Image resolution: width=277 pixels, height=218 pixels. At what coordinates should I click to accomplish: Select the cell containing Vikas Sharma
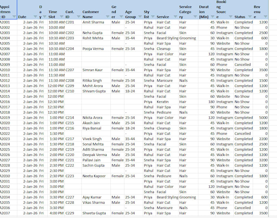(96, 203)
